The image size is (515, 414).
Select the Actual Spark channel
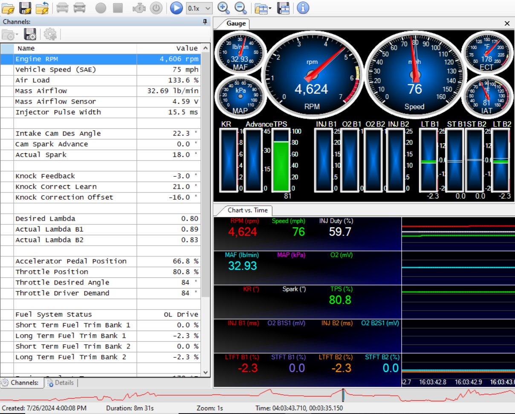click(101, 155)
